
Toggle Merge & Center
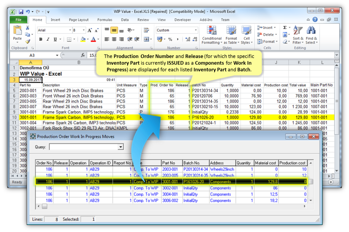click(146, 39)
